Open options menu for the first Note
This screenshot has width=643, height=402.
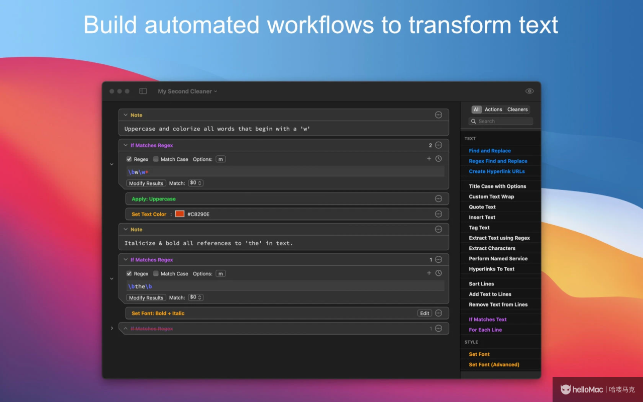[x=439, y=115]
